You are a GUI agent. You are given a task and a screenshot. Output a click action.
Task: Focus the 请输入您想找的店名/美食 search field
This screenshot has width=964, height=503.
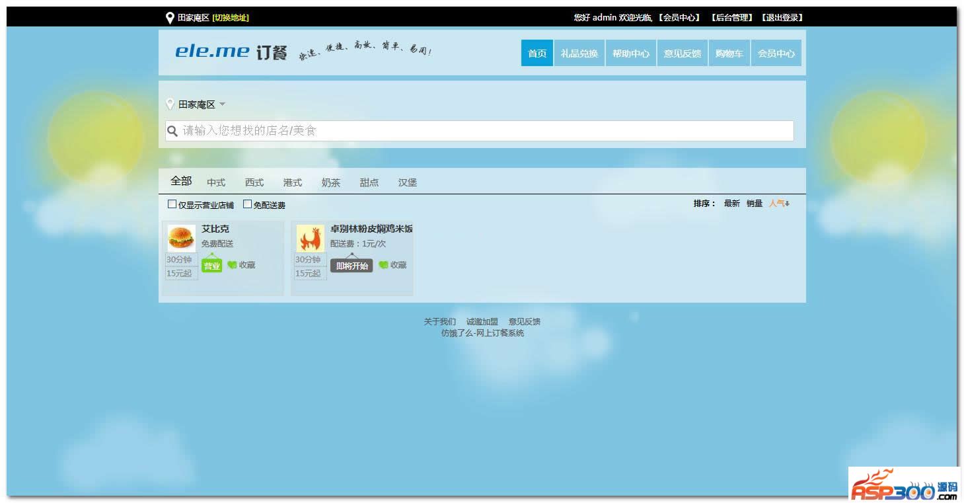tap(480, 131)
